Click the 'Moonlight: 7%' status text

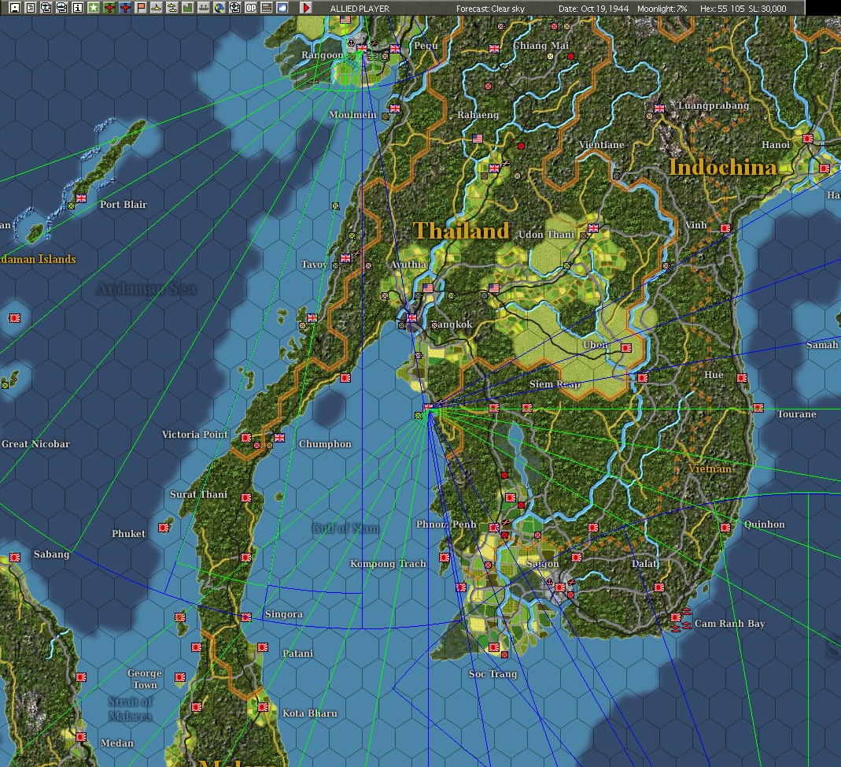tap(662, 9)
